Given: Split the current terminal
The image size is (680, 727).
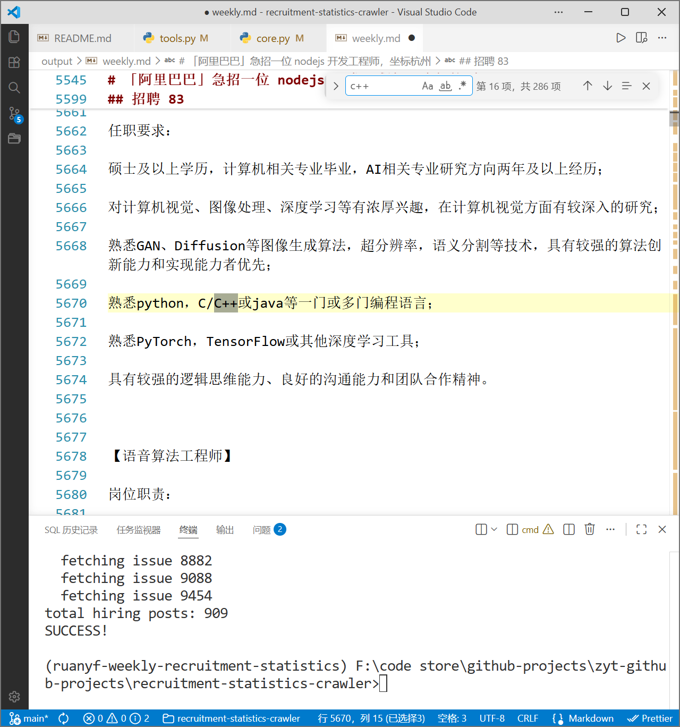Looking at the screenshot, I should (x=568, y=529).
